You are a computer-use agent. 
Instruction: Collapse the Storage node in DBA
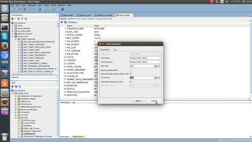tap(16, 118)
